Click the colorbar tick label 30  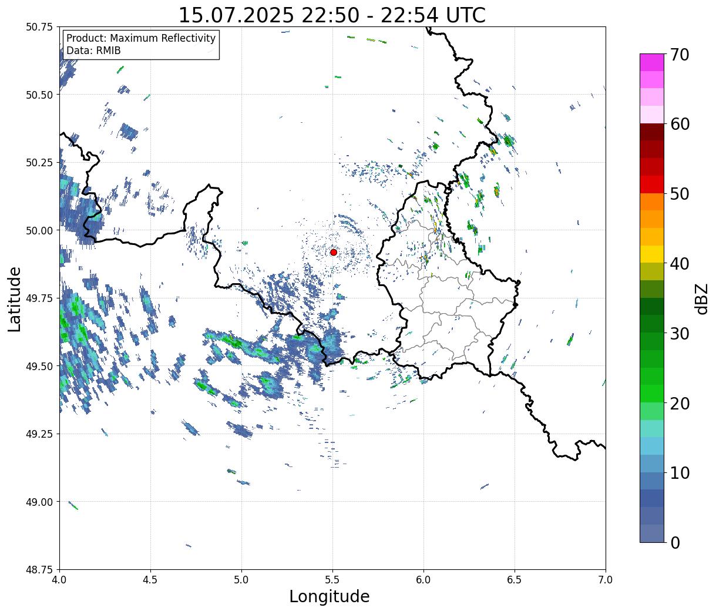coord(680,333)
